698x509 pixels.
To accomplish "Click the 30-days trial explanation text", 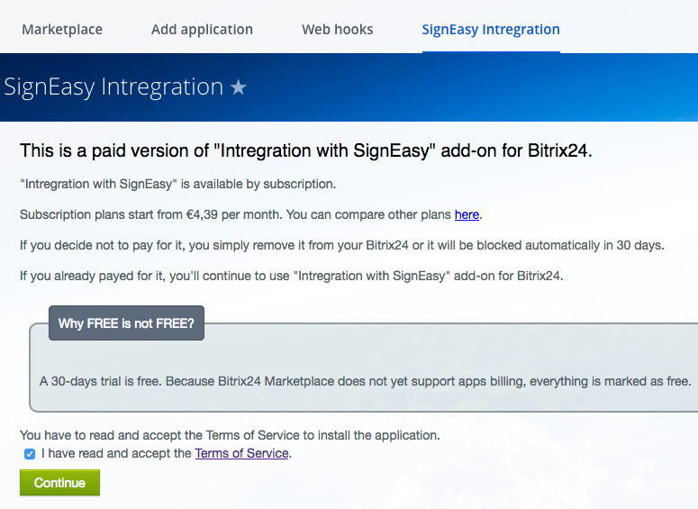I will [365, 381].
